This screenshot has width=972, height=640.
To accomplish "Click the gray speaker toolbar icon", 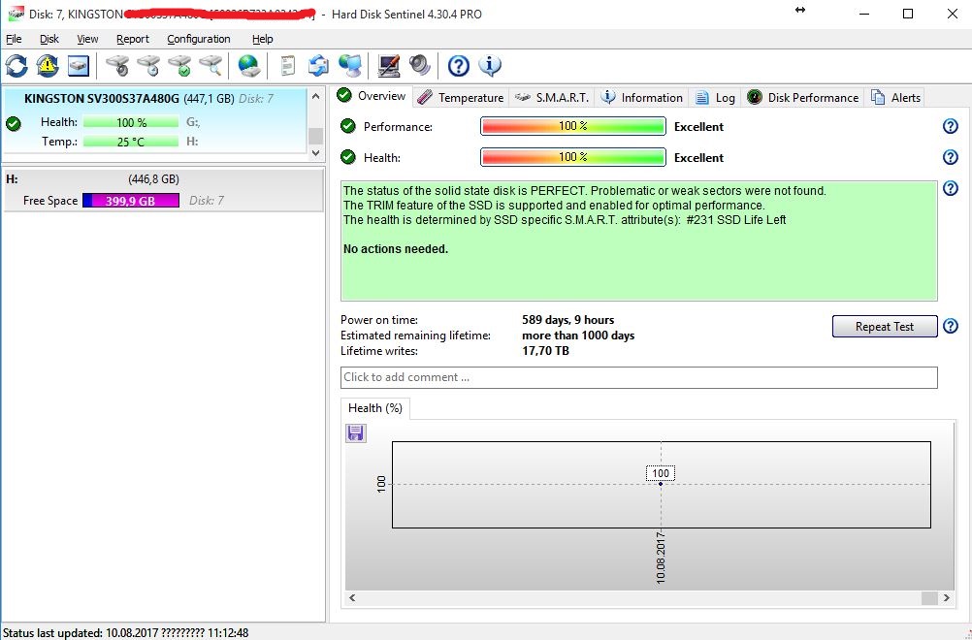I will point(420,65).
